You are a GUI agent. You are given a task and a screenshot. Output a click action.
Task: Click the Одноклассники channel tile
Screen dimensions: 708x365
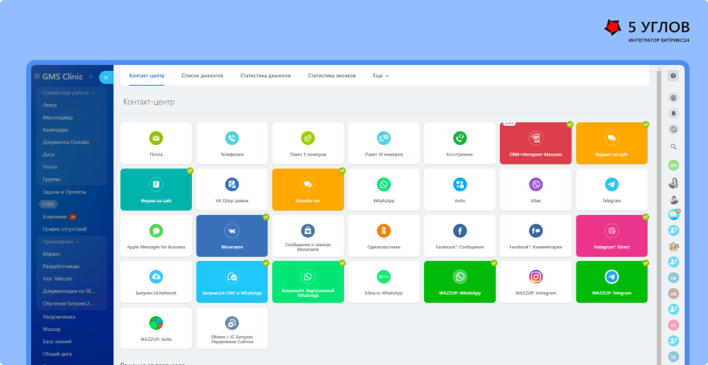pos(384,236)
